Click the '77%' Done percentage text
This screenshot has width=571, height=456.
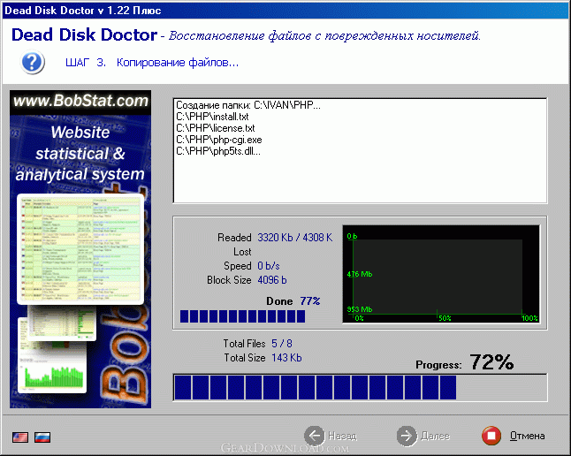click(310, 300)
